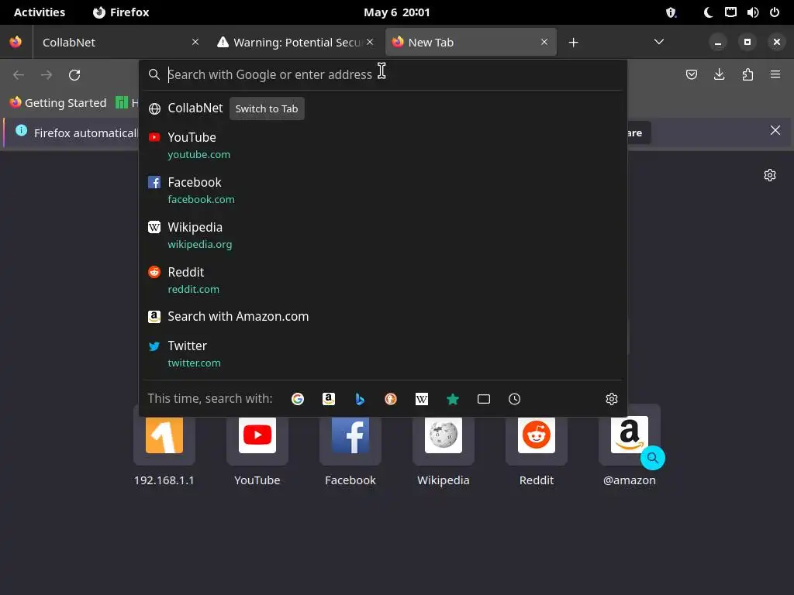
Task: Go back one page
Action: (x=19, y=75)
